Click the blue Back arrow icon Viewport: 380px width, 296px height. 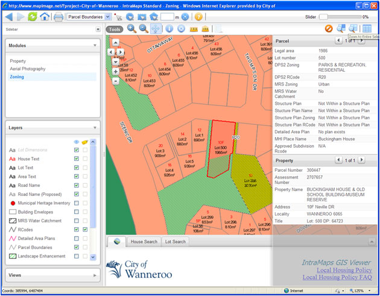(x=9, y=17)
